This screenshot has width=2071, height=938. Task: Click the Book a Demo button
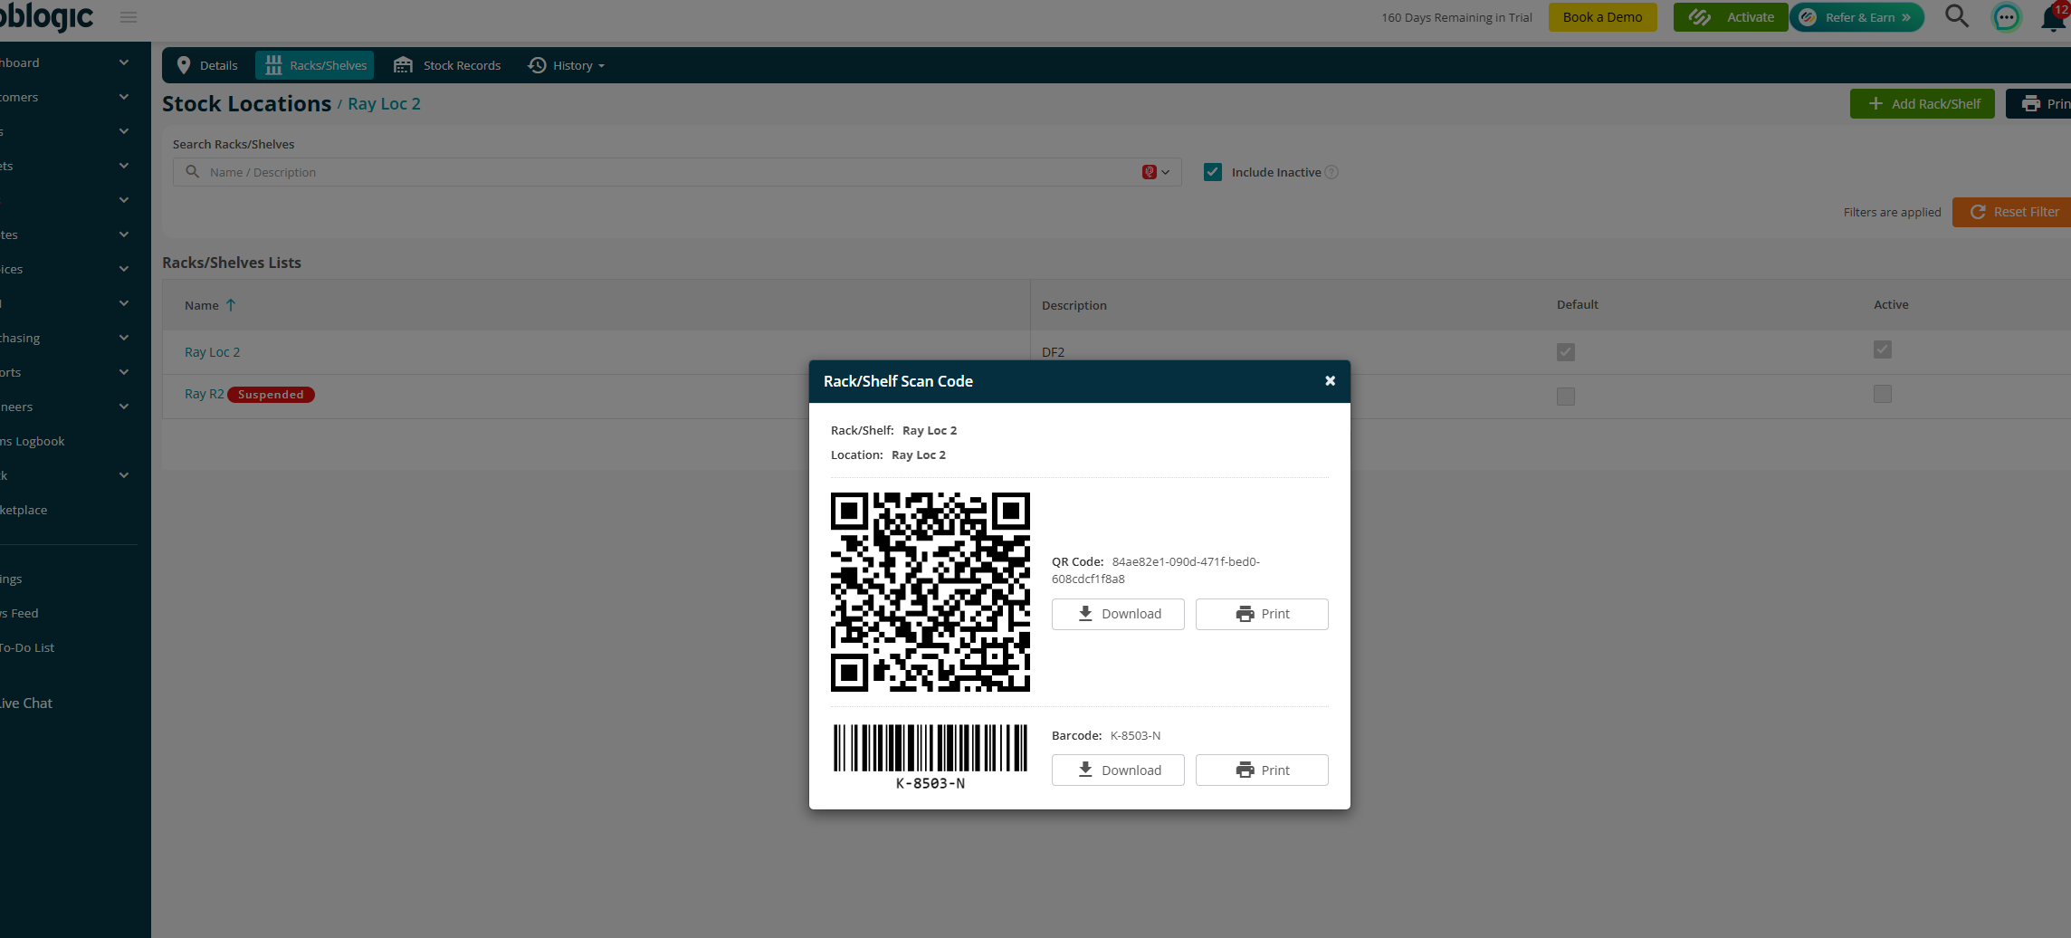pyautogui.click(x=1602, y=17)
